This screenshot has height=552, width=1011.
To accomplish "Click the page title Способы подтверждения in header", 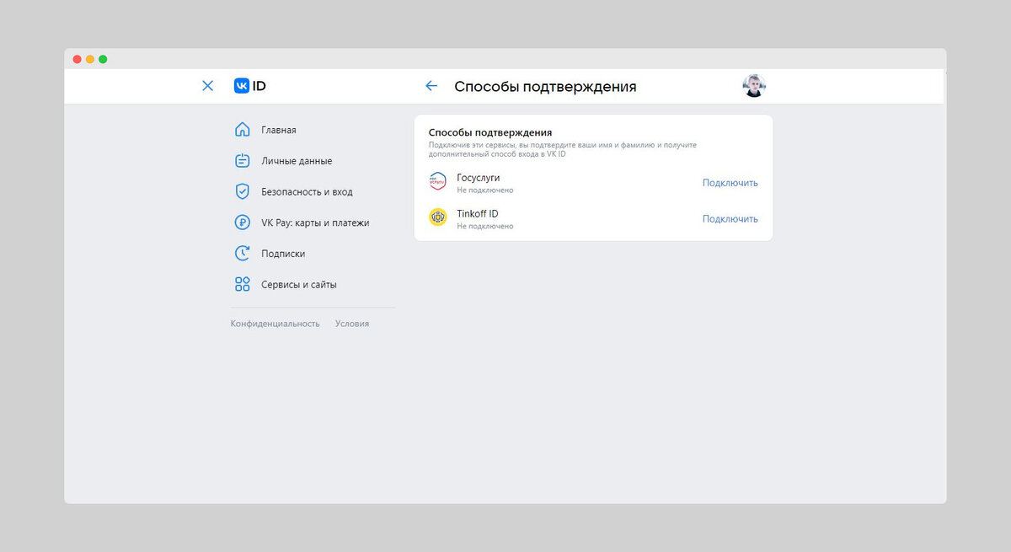I will tap(545, 87).
